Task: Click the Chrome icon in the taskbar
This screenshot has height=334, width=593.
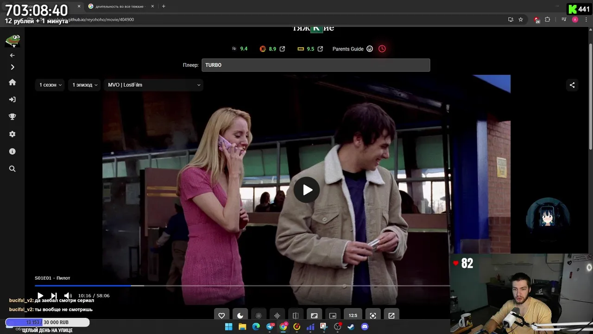Action: point(283,327)
